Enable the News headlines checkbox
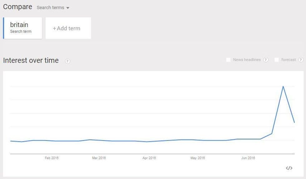Screen dimensions: 306x179 pos(228,60)
